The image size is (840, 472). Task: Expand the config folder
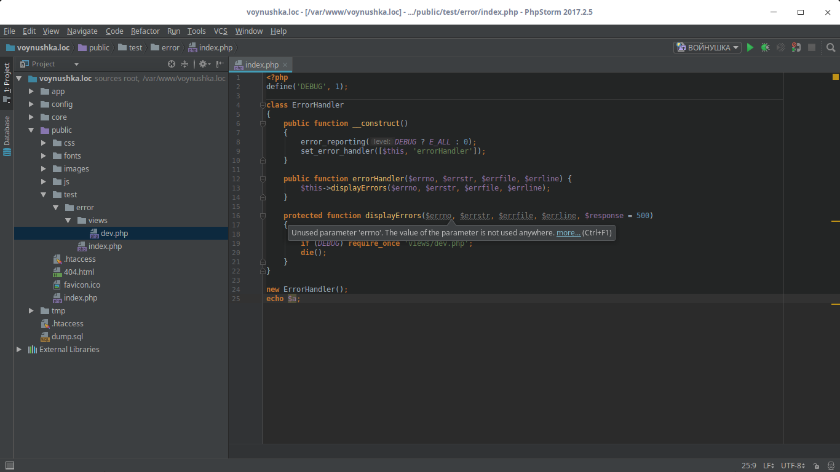click(x=31, y=104)
